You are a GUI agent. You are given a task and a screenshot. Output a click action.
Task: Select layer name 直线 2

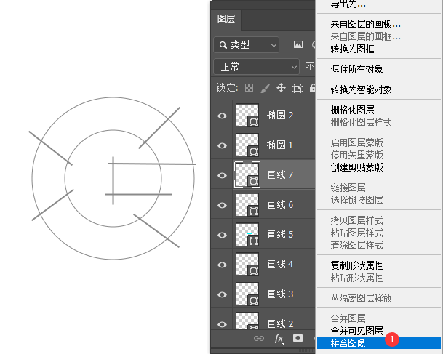coord(280,323)
